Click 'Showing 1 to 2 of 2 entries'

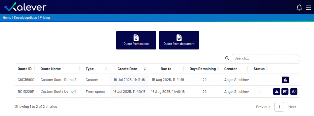[36, 107]
